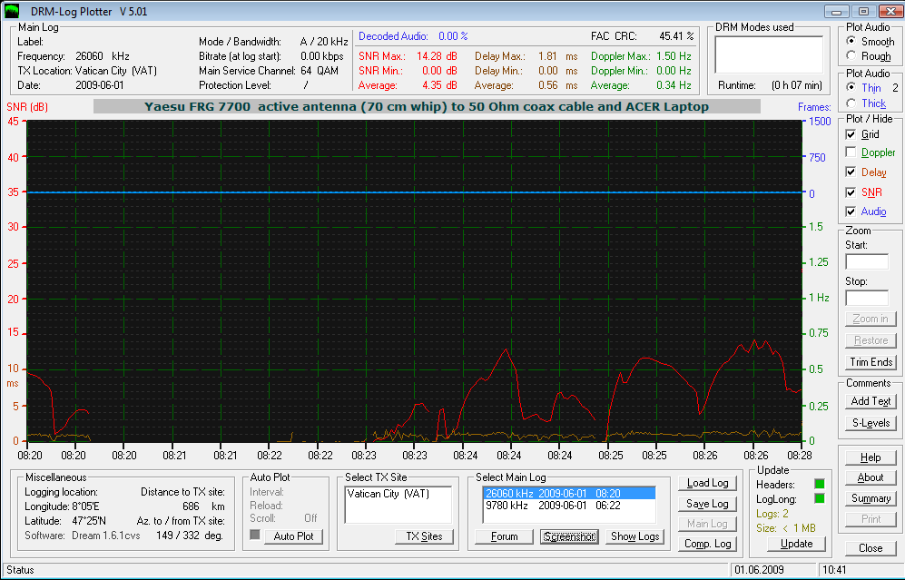
Task: Show the log Summary
Action: (871, 498)
